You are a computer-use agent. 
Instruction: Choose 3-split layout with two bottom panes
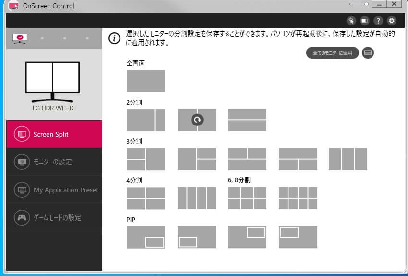point(298,159)
